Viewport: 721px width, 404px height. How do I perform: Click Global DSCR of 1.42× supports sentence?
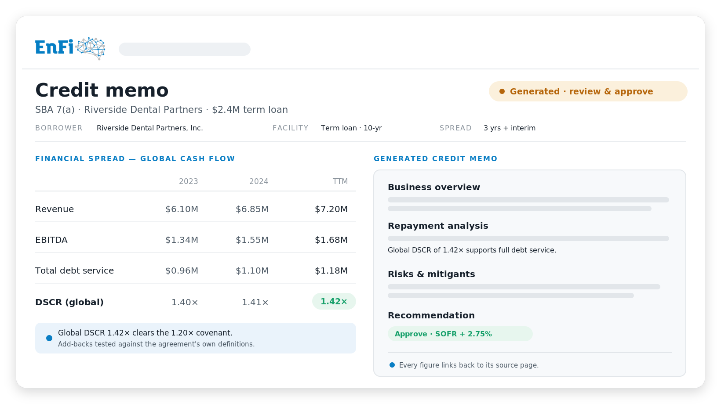tap(472, 250)
